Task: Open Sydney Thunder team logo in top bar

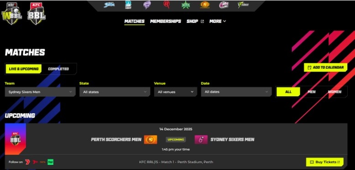Action: tap(243, 5)
